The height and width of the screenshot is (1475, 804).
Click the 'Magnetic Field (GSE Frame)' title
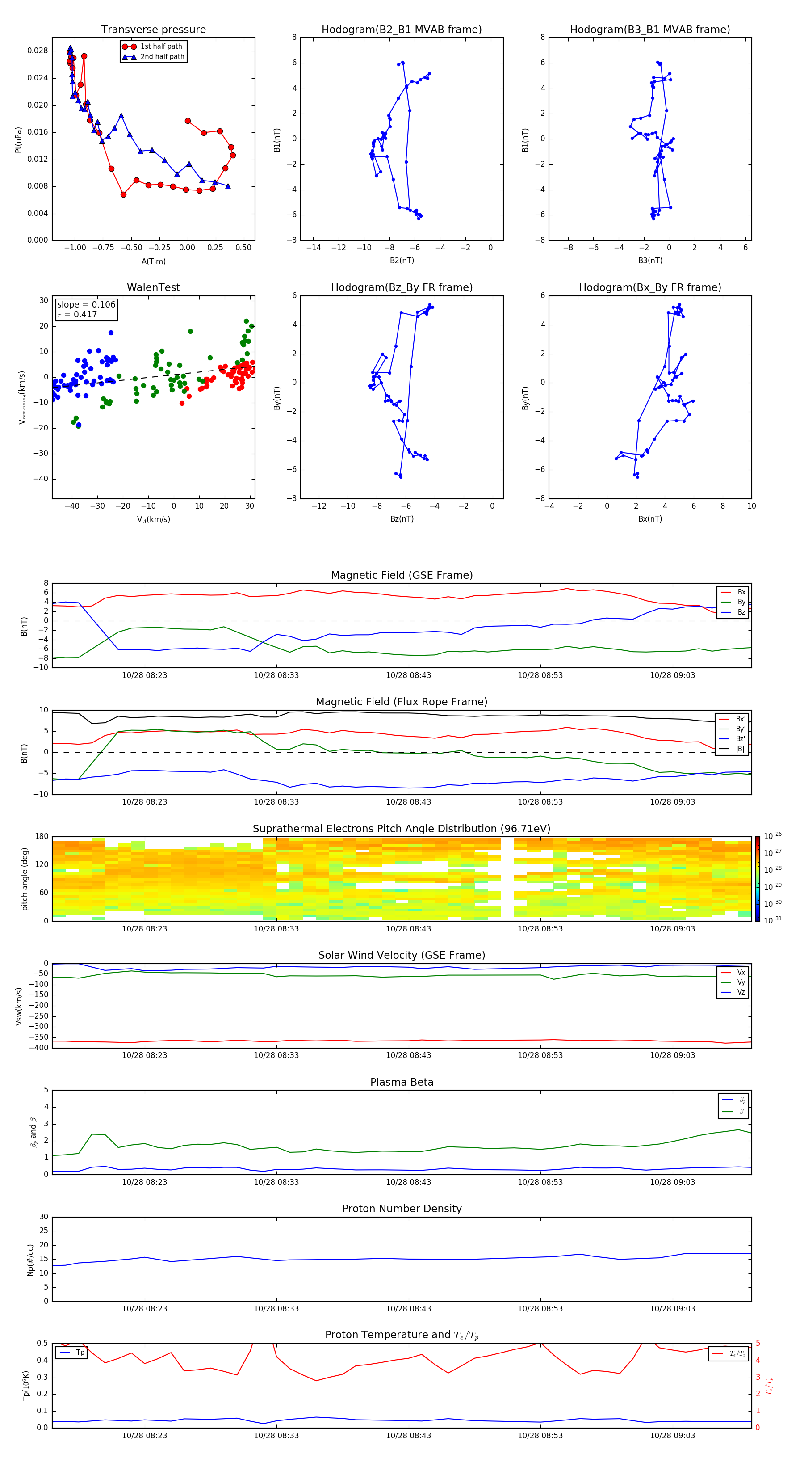point(402,575)
